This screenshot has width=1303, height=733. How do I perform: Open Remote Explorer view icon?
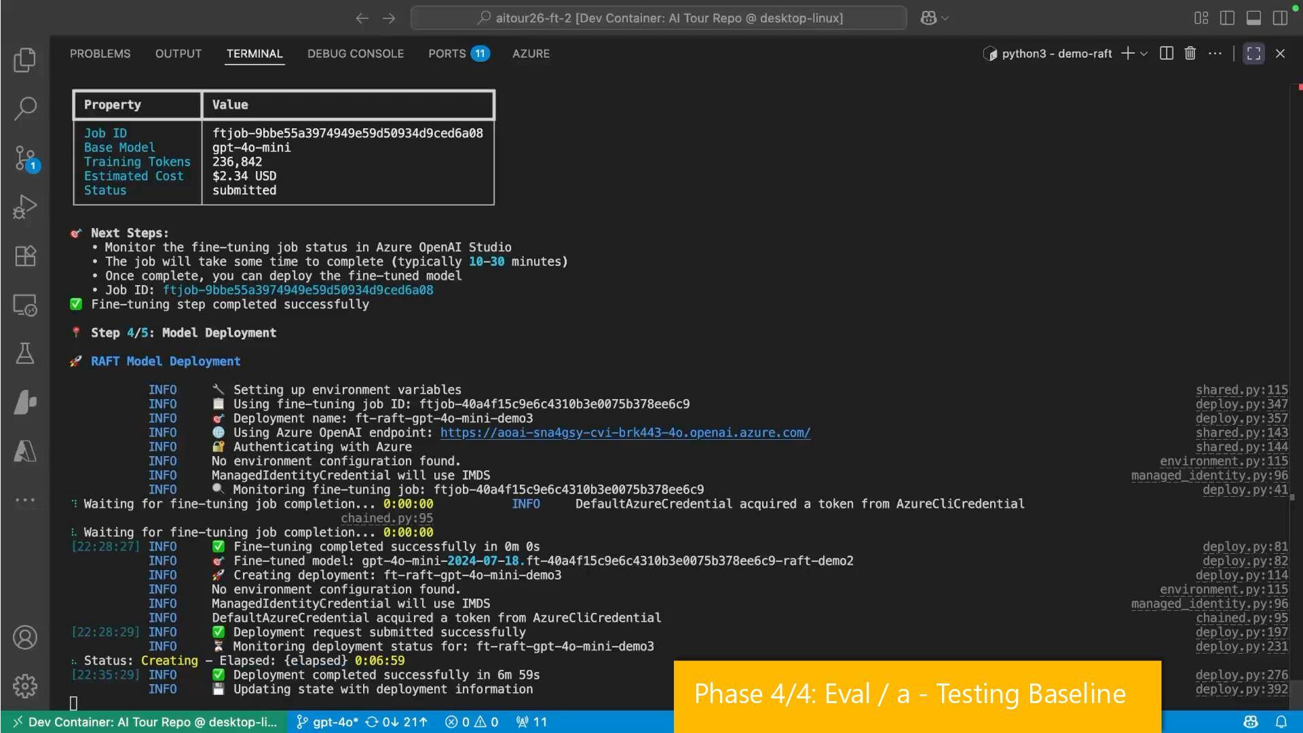pyautogui.click(x=25, y=305)
